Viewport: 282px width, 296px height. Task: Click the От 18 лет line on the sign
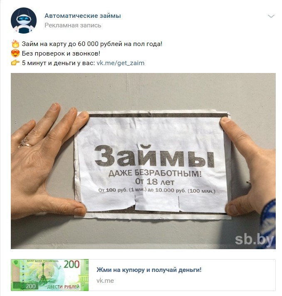155,182
